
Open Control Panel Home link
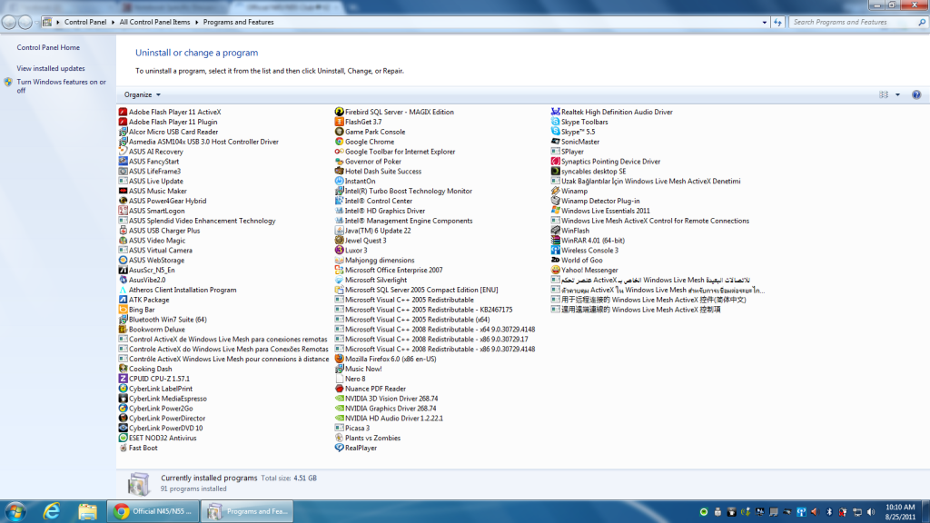48,47
